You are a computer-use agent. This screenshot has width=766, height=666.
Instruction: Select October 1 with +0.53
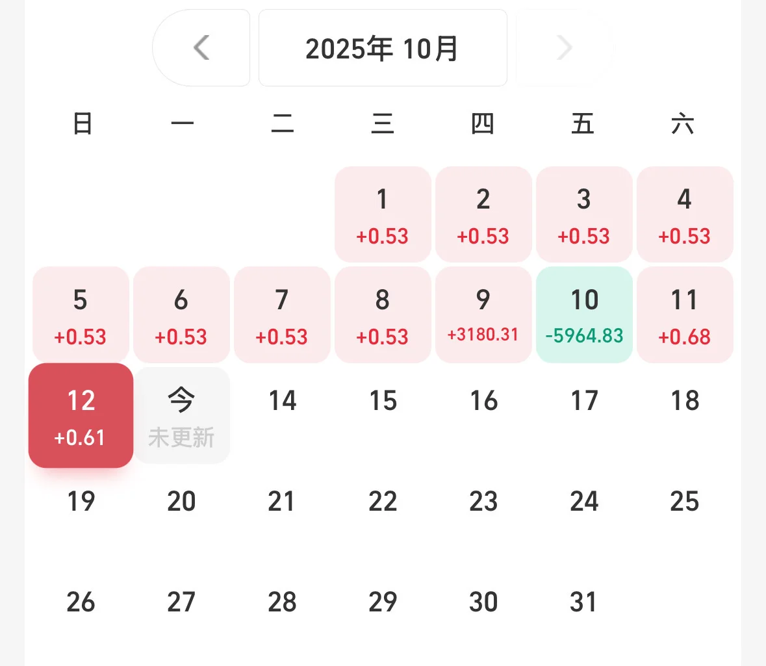[383, 214]
